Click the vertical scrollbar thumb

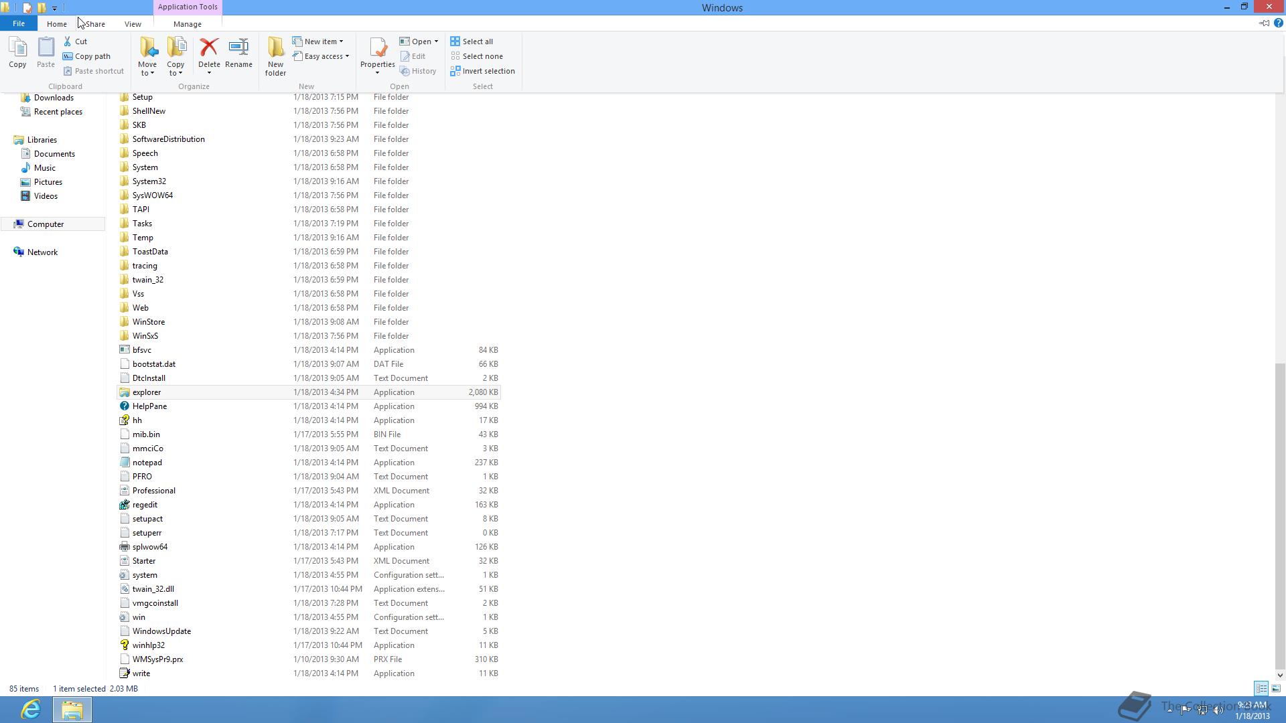tap(1280, 515)
